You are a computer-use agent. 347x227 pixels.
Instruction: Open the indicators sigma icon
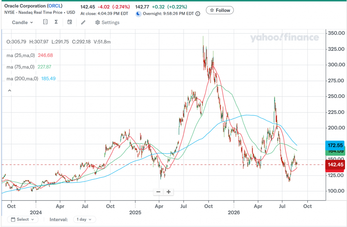[56, 22]
